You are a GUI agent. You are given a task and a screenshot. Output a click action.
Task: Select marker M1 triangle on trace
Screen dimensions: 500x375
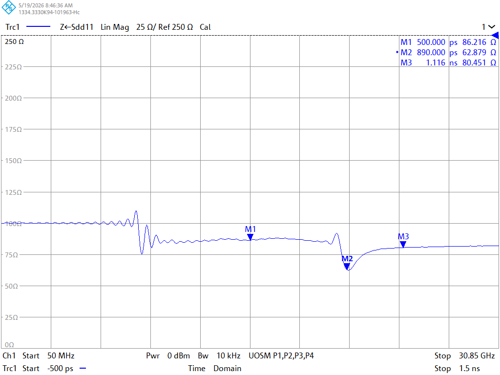pos(250,237)
